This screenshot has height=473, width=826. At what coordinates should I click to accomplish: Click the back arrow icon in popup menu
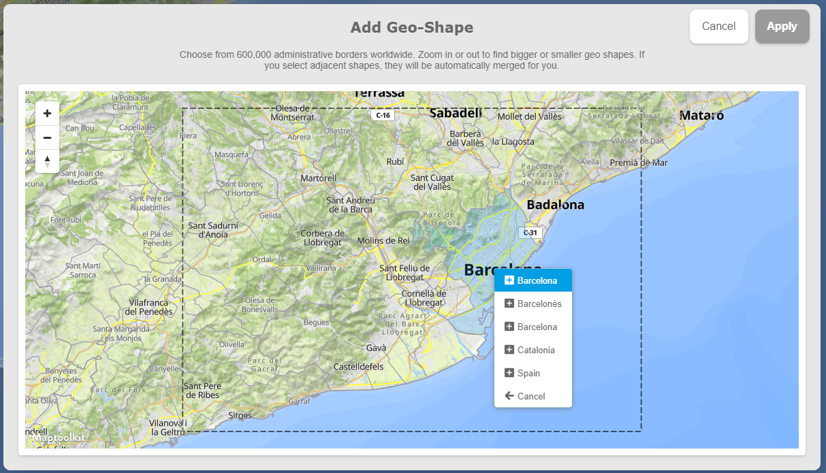[x=509, y=396]
